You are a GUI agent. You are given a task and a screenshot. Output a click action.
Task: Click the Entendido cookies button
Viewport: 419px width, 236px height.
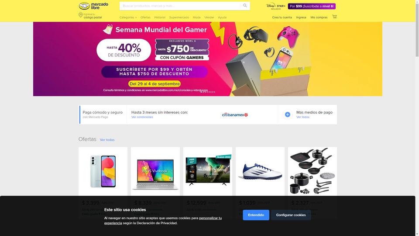pos(256,215)
